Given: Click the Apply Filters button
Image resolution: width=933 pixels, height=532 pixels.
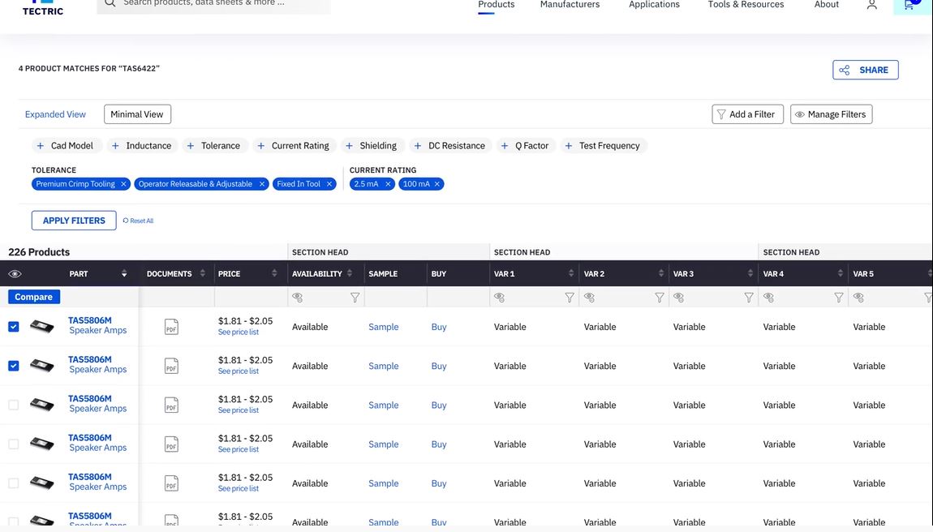Looking at the screenshot, I should (74, 221).
